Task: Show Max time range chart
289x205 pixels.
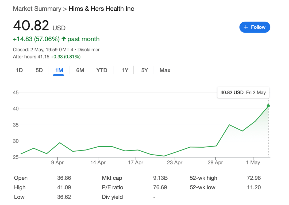Action: [165, 70]
